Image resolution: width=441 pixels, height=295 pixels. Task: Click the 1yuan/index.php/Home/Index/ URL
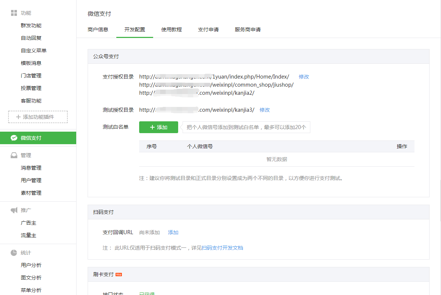click(214, 77)
